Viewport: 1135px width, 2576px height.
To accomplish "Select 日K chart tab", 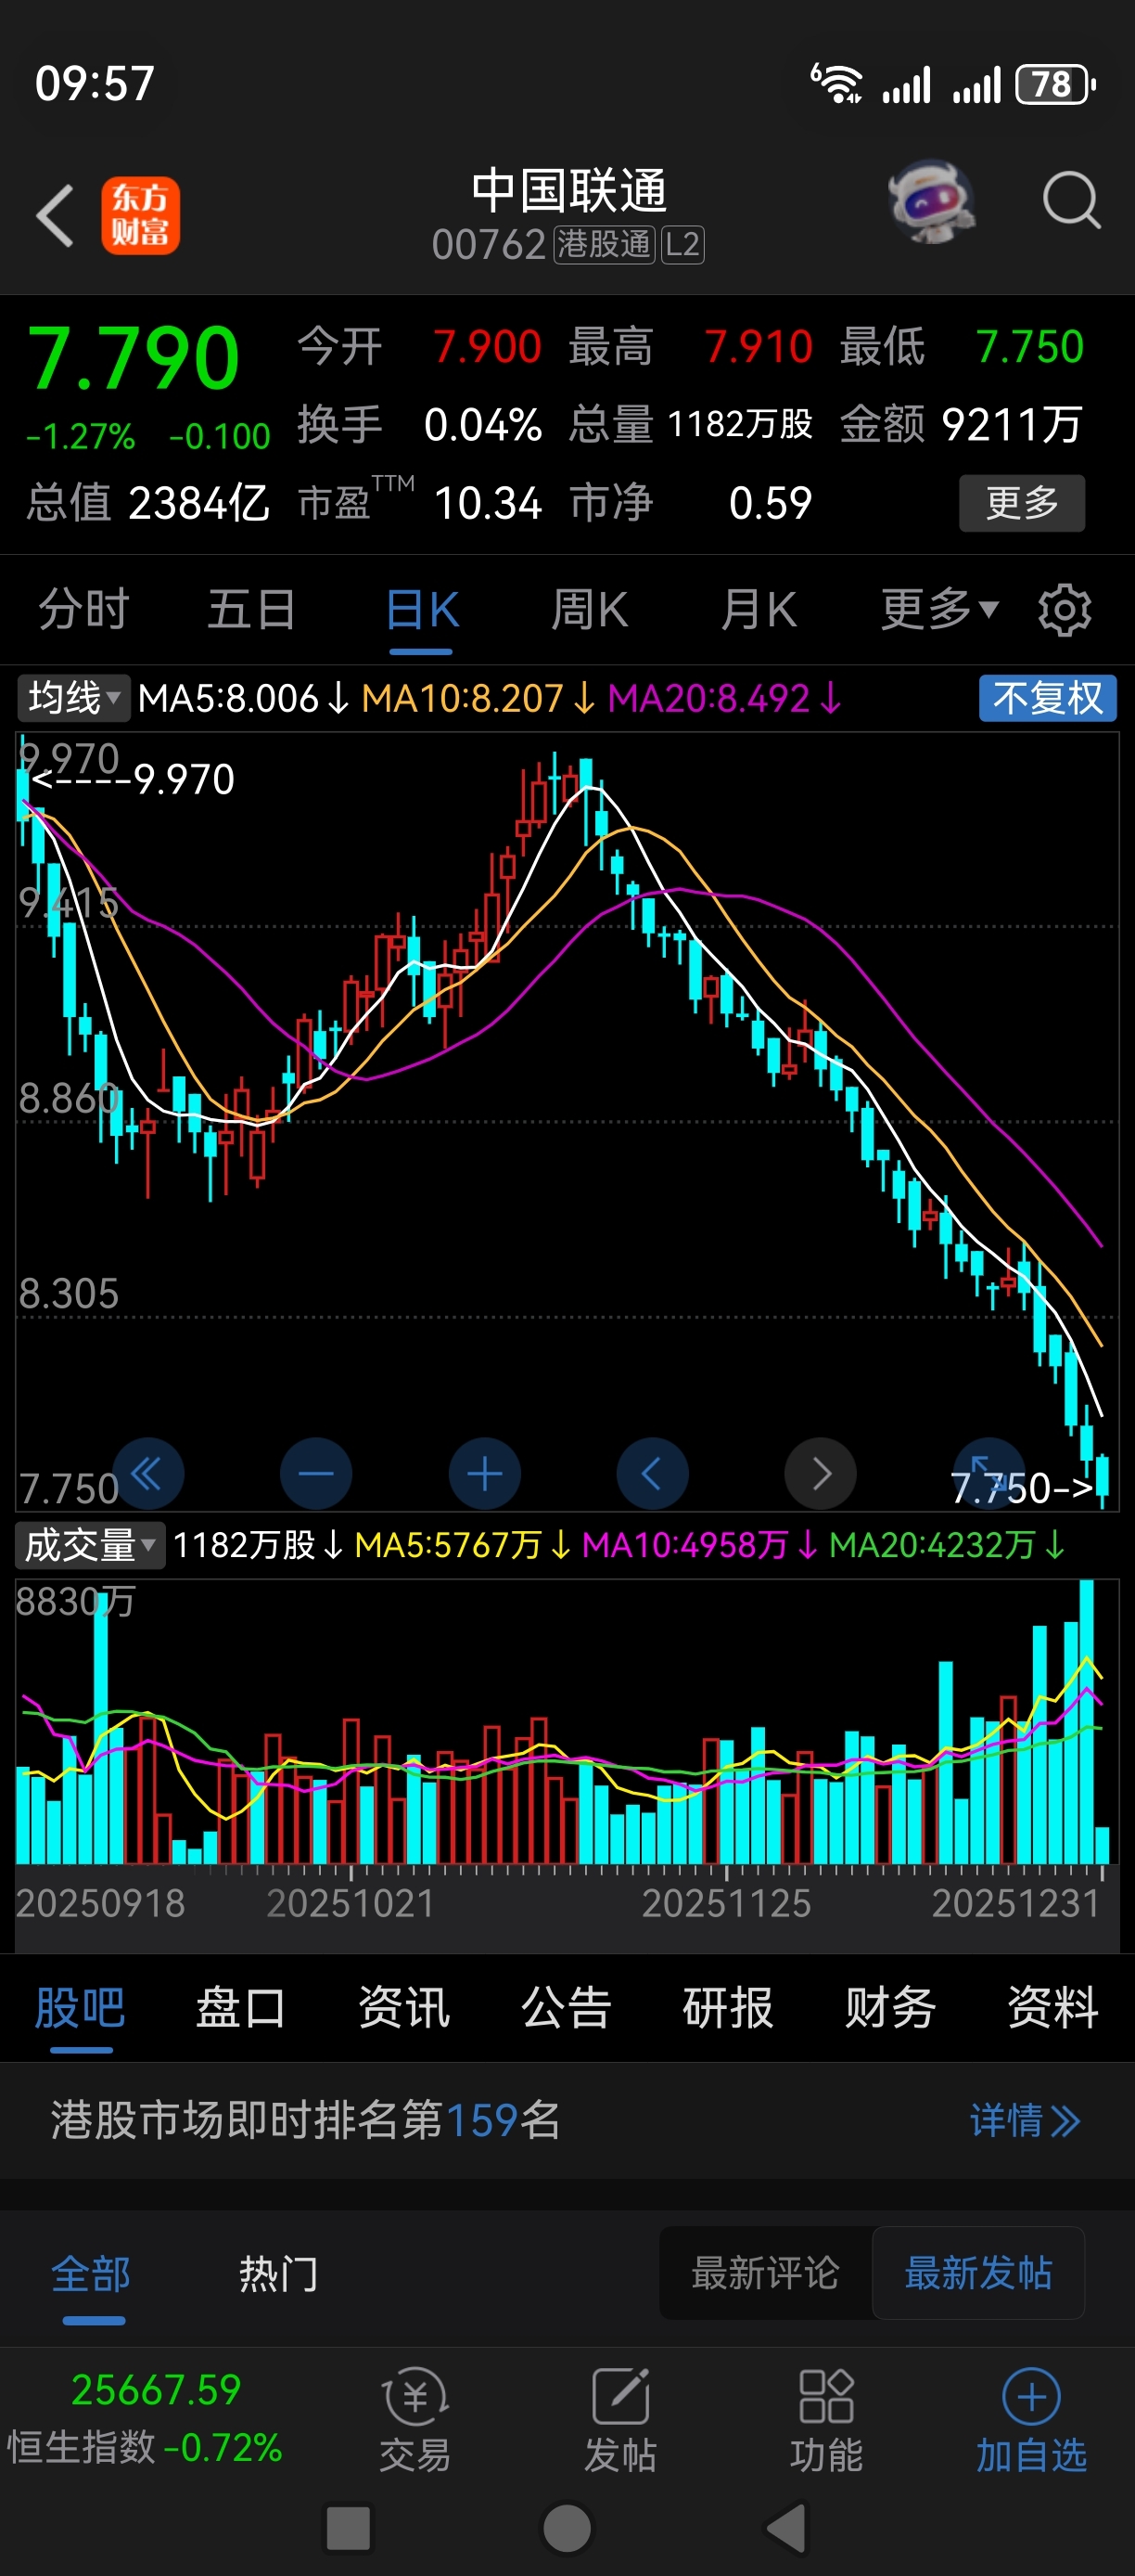I will point(422,609).
